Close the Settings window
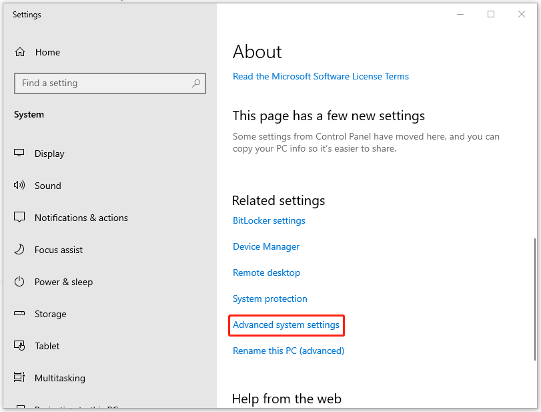The height and width of the screenshot is (412, 541). point(522,14)
